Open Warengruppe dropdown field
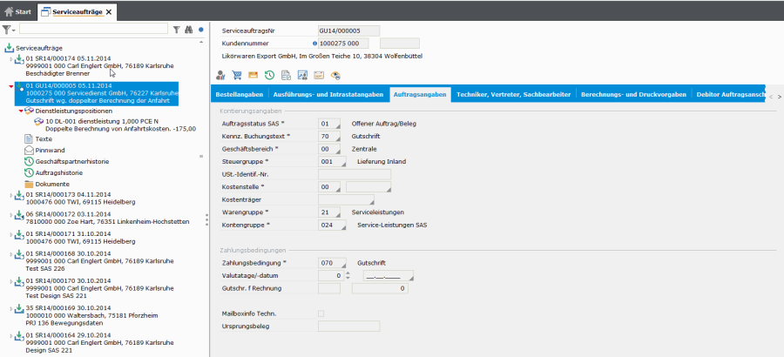The width and height of the screenshot is (784, 357). pyautogui.click(x=329, y=212)
